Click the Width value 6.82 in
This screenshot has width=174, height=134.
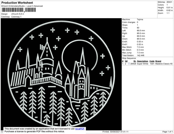tap(169, 10)
